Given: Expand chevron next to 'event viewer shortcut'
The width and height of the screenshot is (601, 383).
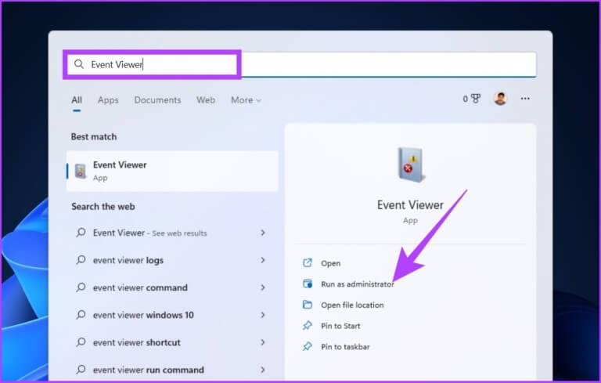Looking at the screenshot, I should pos(263,342).
